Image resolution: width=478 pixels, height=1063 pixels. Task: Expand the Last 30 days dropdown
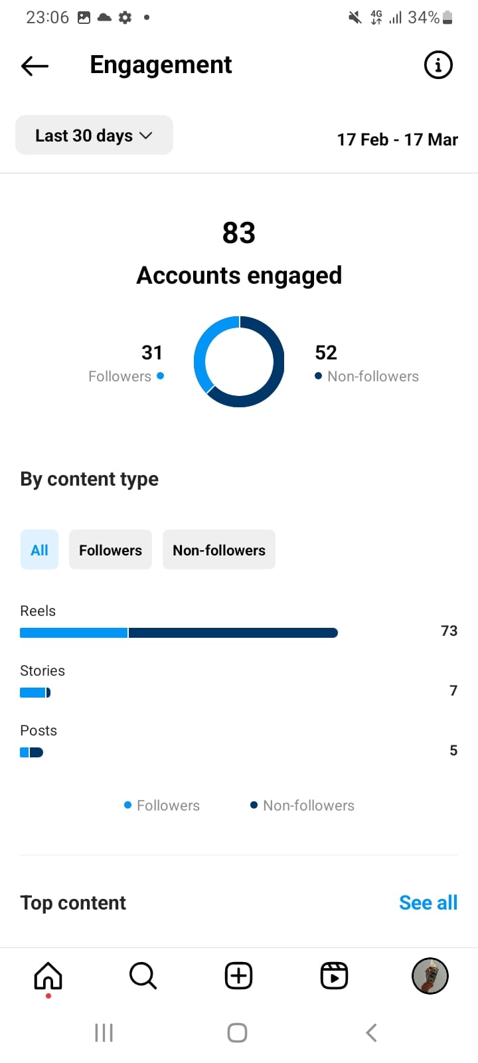click(94, 136)
